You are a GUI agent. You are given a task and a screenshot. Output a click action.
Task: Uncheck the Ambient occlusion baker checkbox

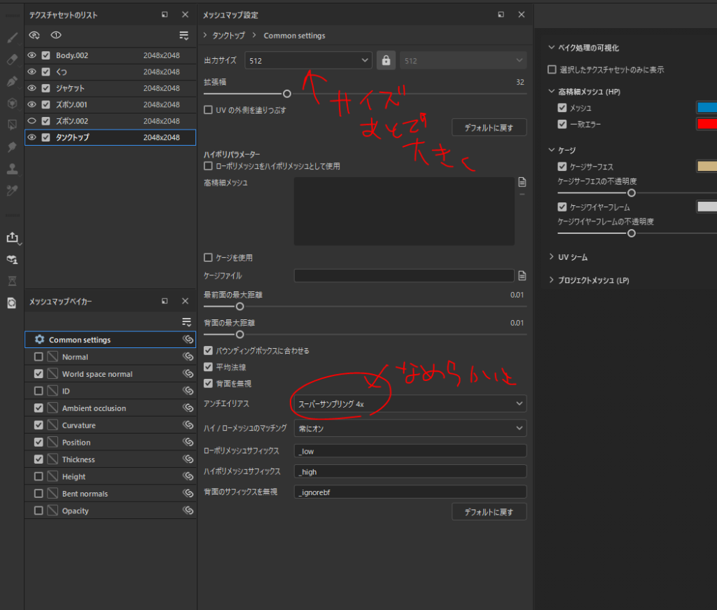[39, 408]
